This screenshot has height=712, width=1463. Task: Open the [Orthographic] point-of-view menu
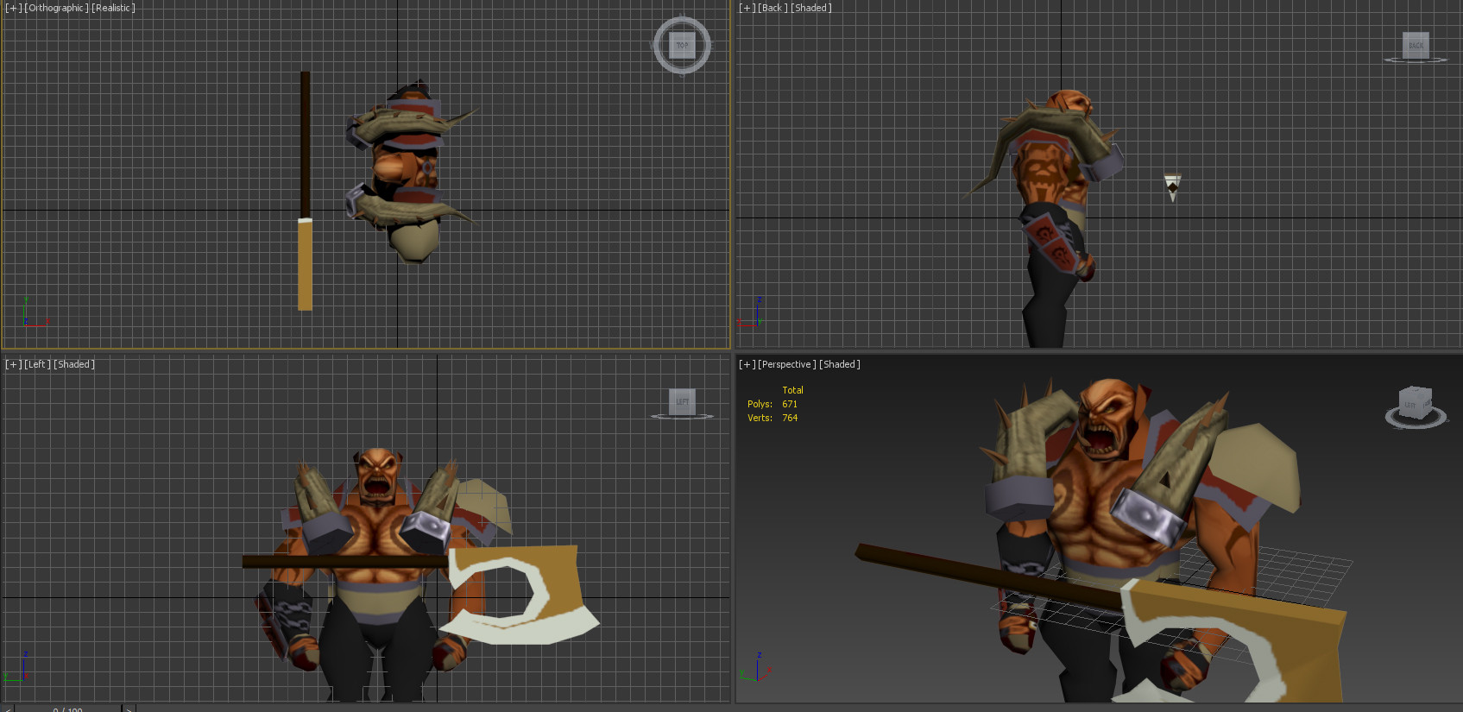[57, 8]
